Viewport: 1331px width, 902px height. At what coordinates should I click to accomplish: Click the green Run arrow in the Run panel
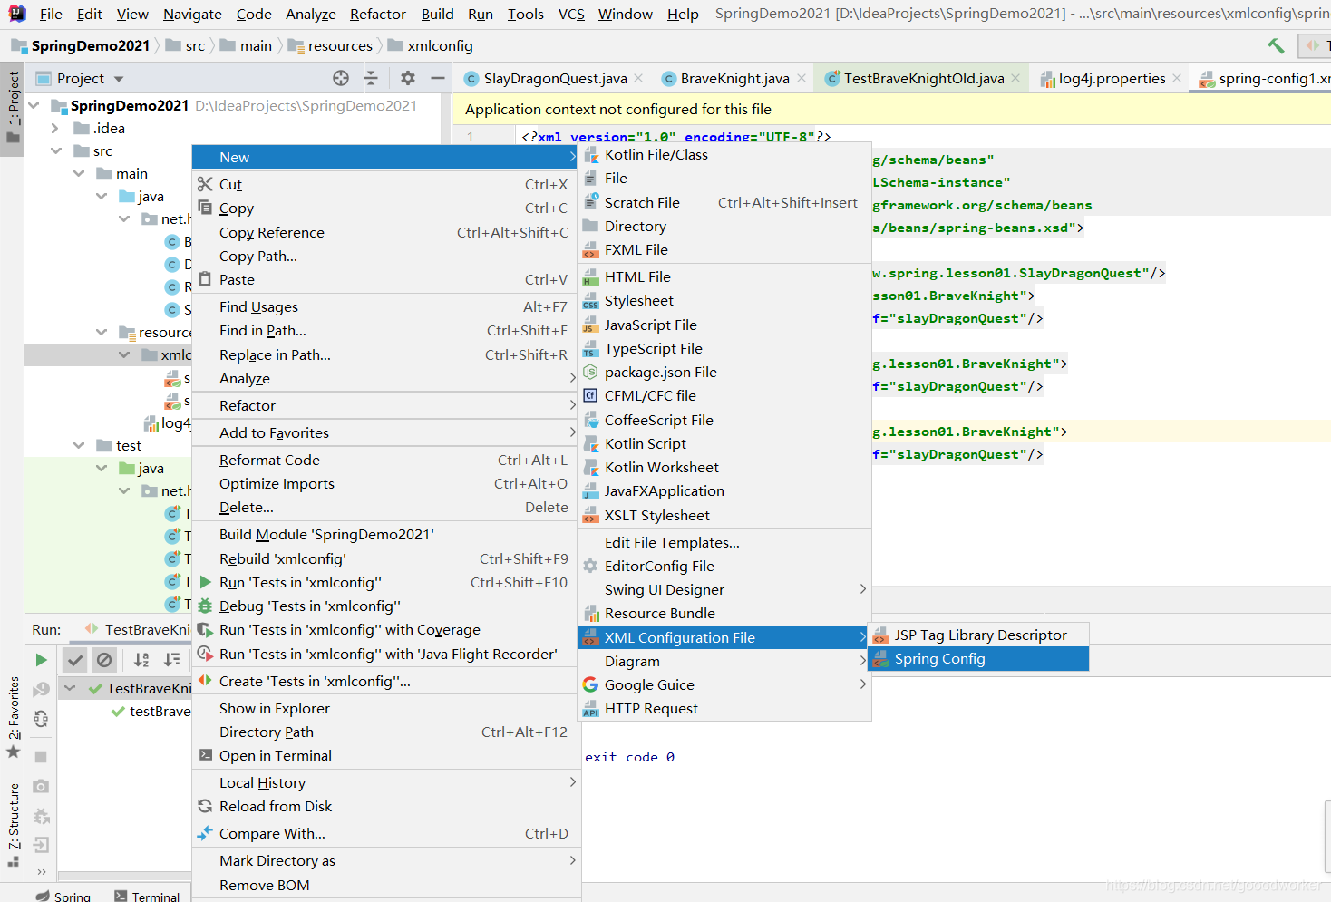point(41,660)
